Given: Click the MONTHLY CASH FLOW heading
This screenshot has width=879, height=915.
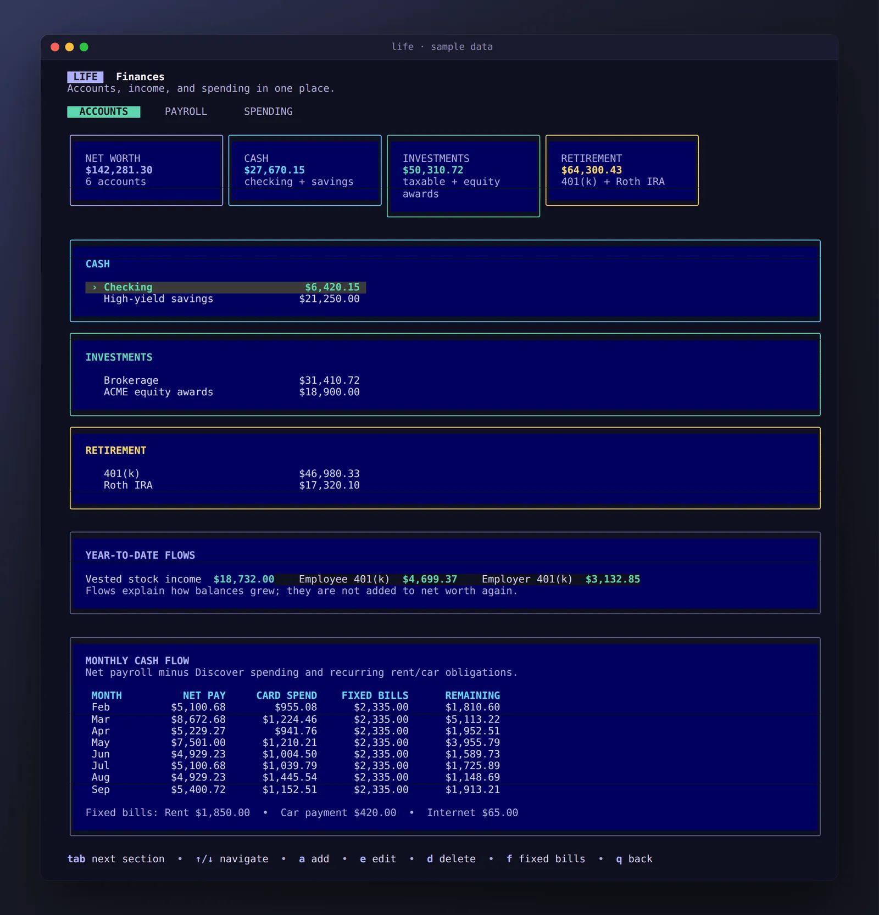Looking at the screenshot, I should tap(137, 661).
